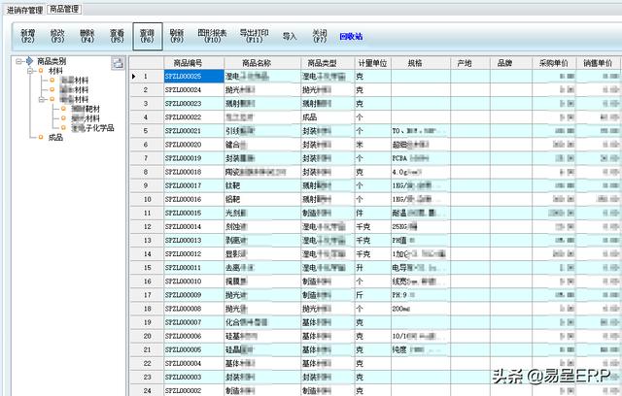The image size is (622, 396).
Task: Collapse the 材料 tree node expander
Action: pos(28,71)
